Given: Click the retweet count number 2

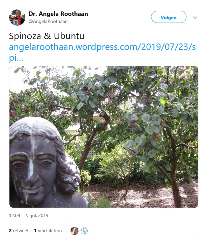Looking at the screenshot, I should (10, 231).
